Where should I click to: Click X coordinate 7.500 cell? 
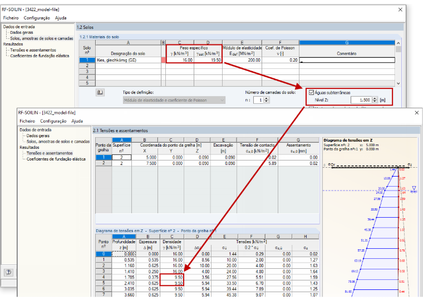145,163
